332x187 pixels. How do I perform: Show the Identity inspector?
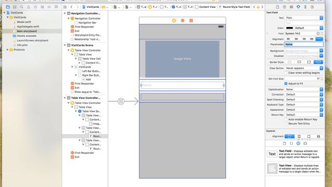point(292,7)
